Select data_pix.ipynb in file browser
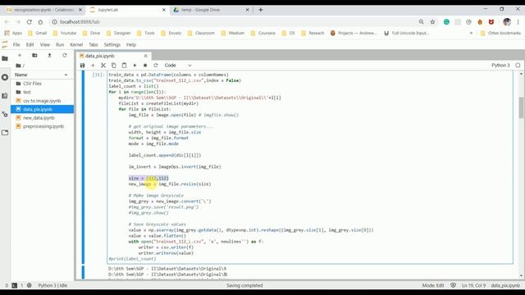This screenshot has width=525, height=295. point(42,109)
